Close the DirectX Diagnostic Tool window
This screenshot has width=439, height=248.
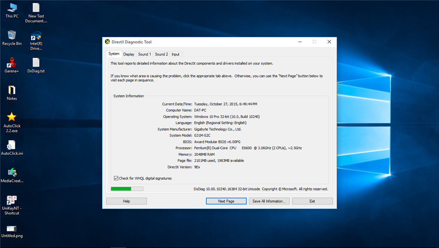(x=329, y=42)
